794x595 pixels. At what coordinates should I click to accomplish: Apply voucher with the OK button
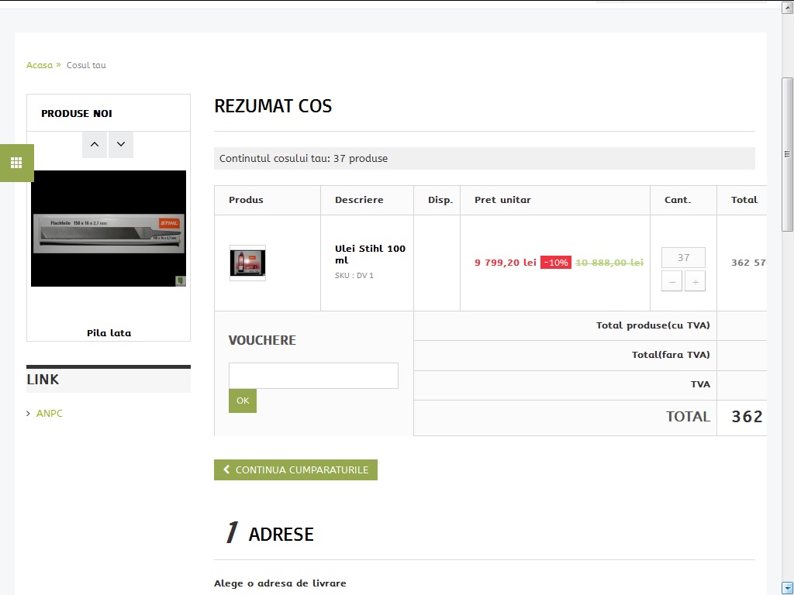click(243, 401)
